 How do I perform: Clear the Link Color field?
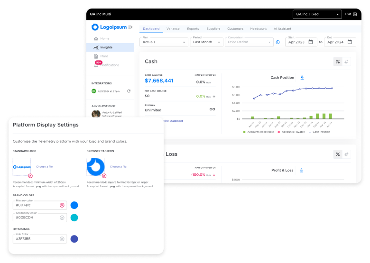coord(62,239)
